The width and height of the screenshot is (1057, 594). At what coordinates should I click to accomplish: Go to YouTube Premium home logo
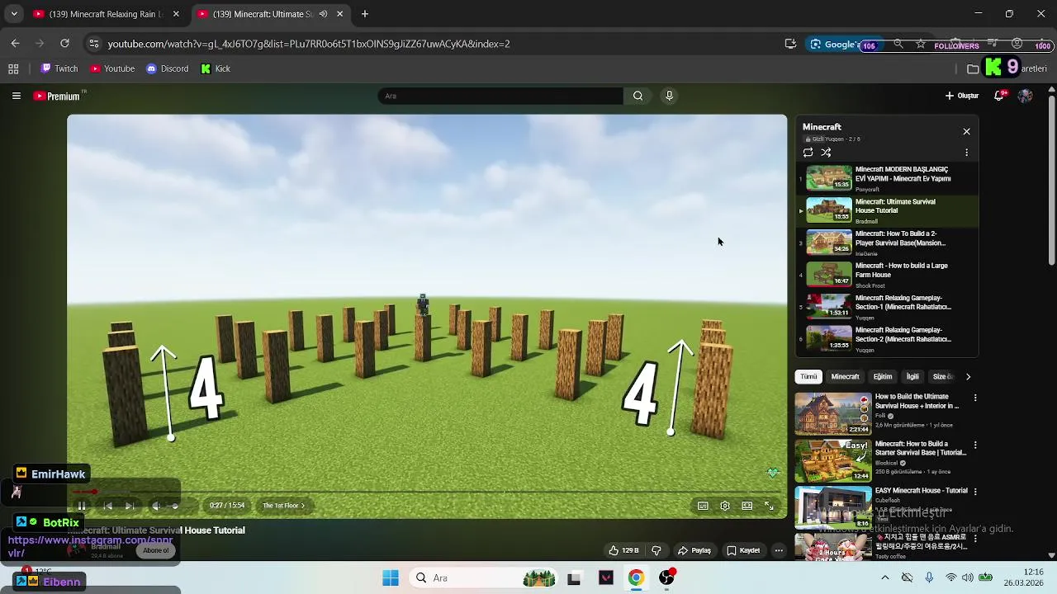(x=58, y=96)
